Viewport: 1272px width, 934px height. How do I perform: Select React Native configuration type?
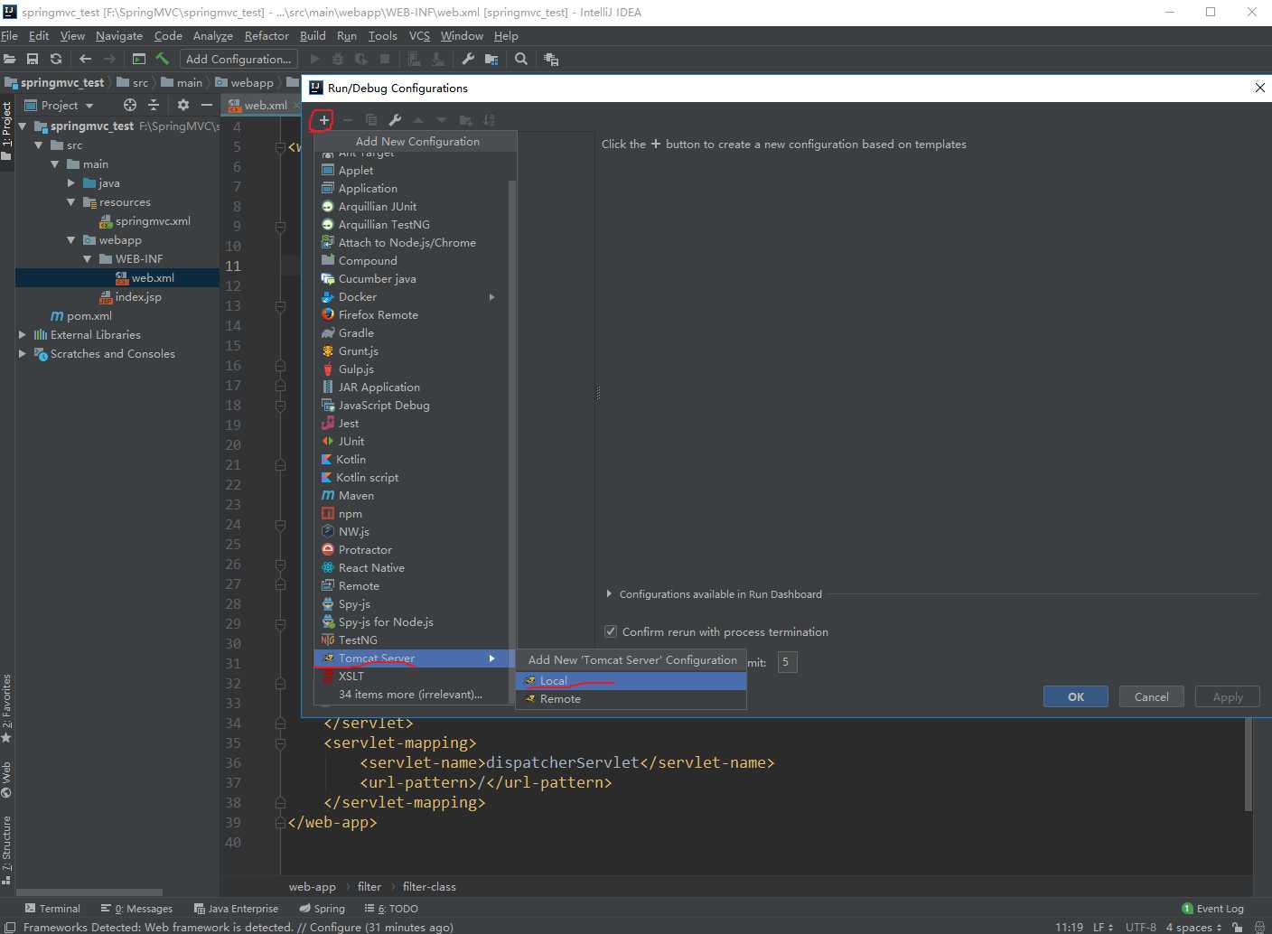(x=411, y=568)
